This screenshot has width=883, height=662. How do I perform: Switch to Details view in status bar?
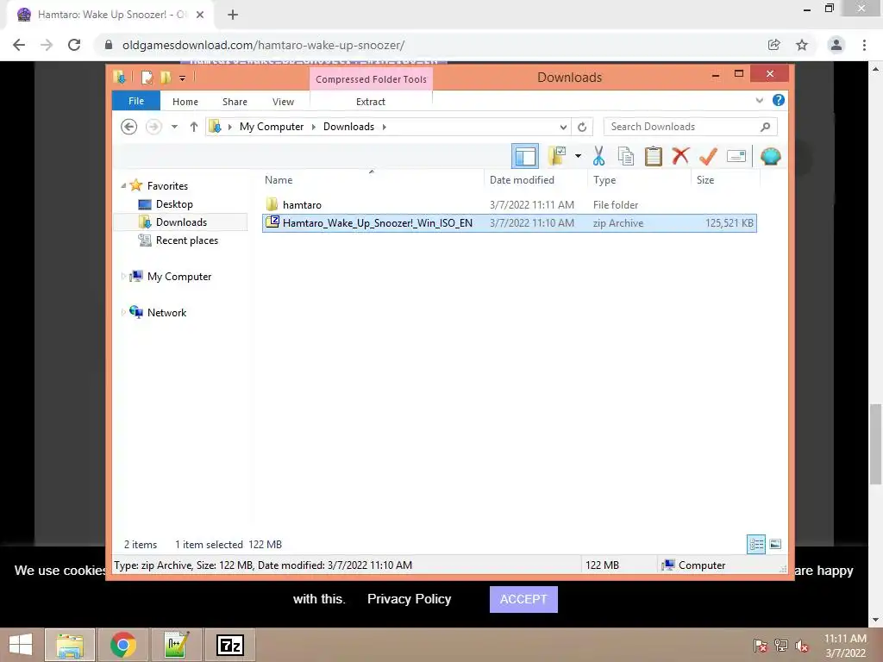(x=755, y=544)
